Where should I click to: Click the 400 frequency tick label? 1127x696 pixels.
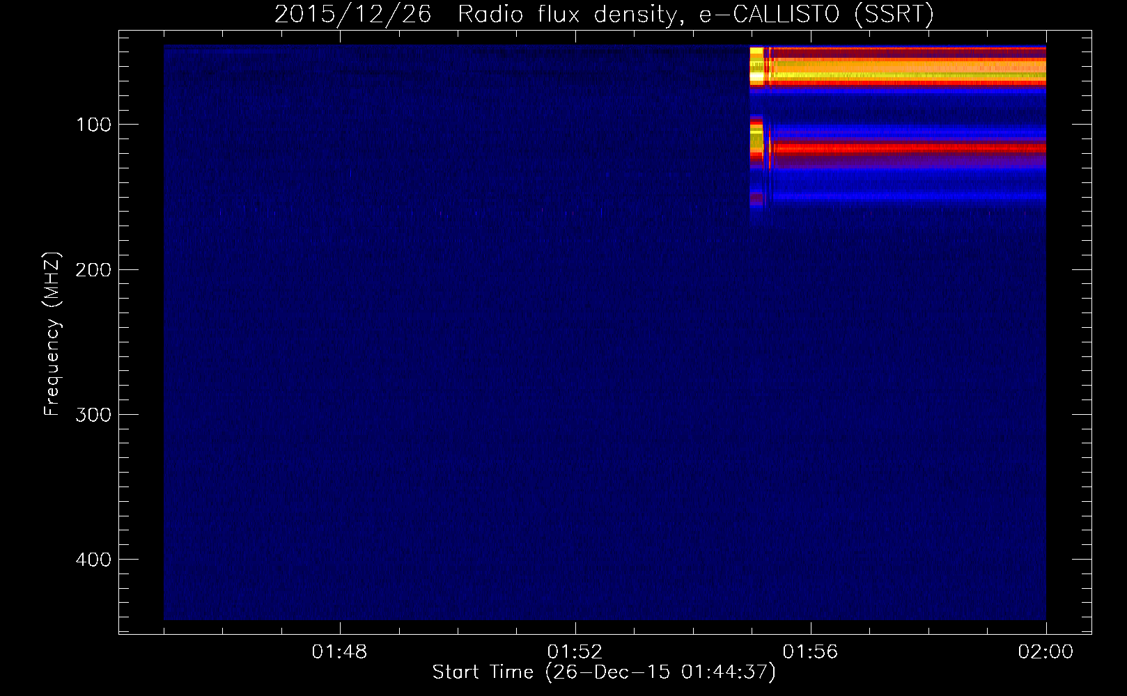pyautogui.click(x=94, y=560)
